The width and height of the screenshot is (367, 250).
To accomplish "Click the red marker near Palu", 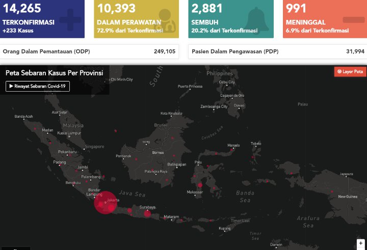I will coord(207,166).
